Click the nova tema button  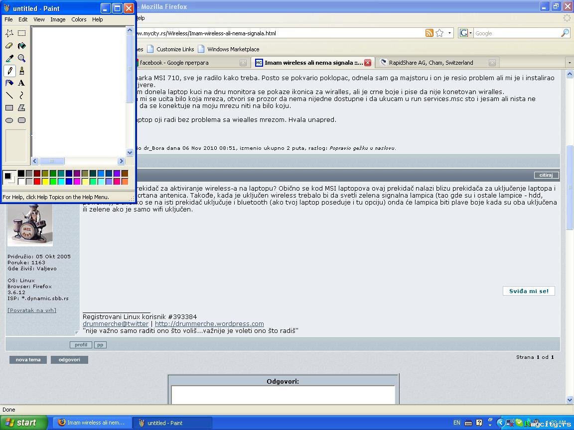click(x=28, y=360)
